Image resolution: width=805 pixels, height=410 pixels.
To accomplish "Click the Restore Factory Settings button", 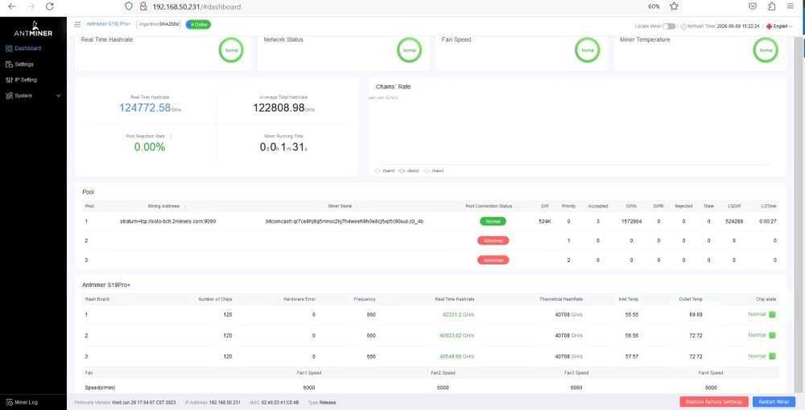I will coord(713,402).
